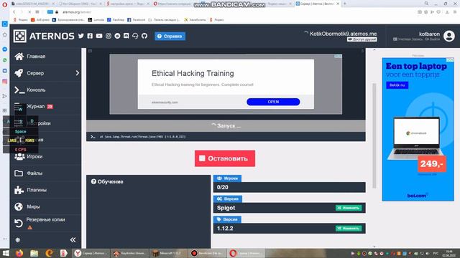Stop page loading X button
Image resolution: width=460 pixels, height=258 pixels.
coord(29,12)
